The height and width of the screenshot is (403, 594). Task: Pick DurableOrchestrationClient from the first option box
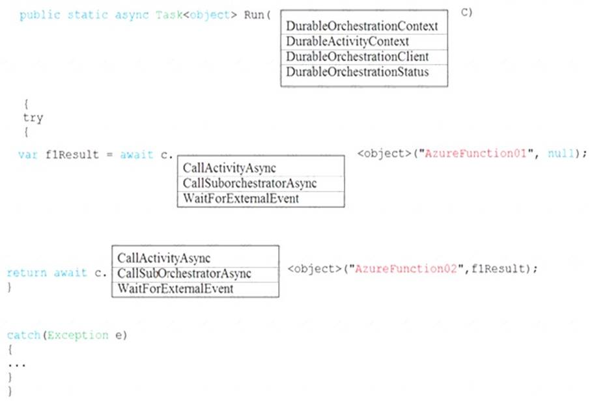357,57
